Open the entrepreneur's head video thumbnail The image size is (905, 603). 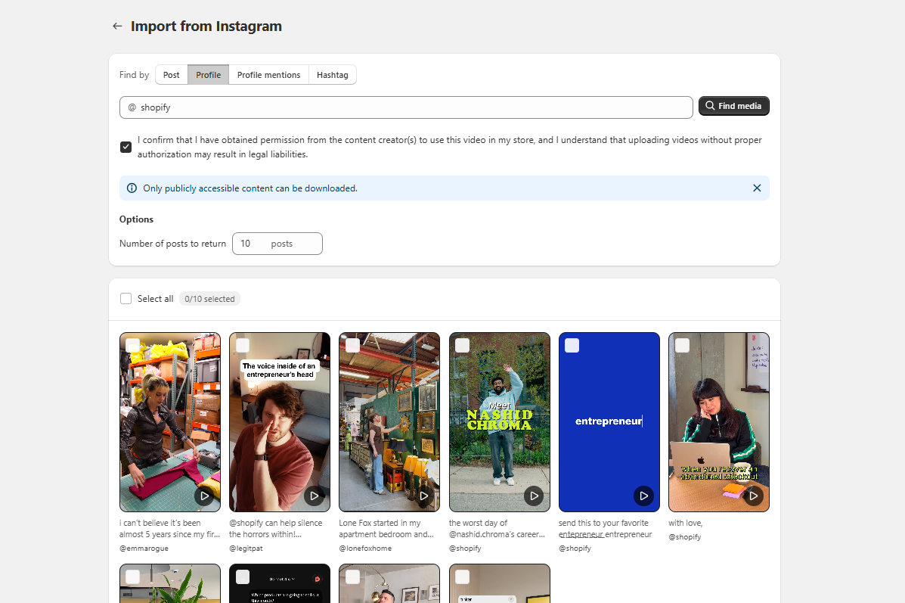tap(279, 422)
